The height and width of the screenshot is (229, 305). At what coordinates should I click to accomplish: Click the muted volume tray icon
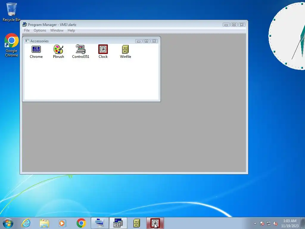click(x=275, y=223)
